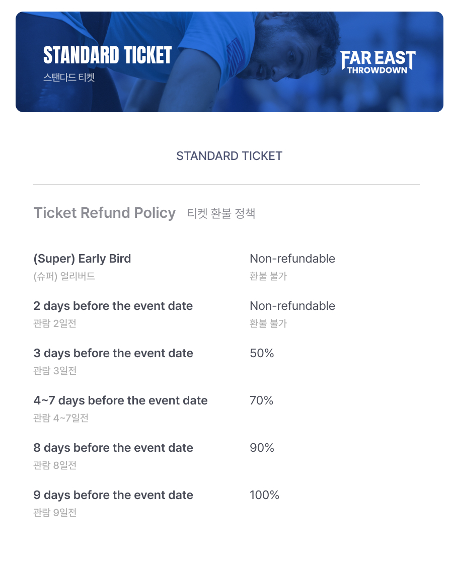The image size is (453, 573).
Task: Click the 100% refund value
Action: (264, 495)
